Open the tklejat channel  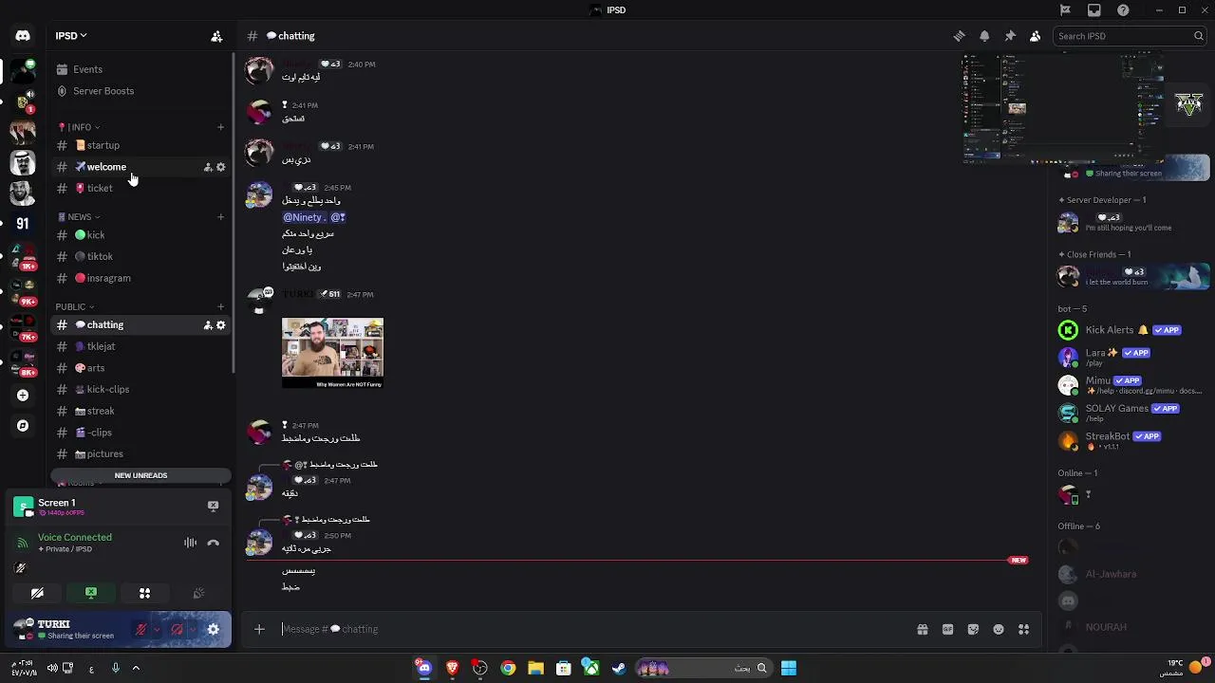coord(140,346)
